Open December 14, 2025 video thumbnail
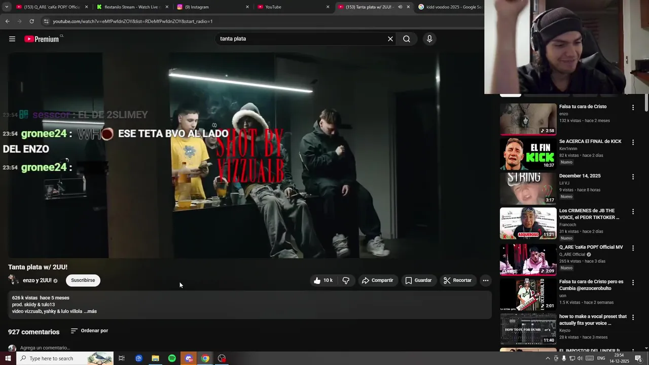This screenshot has height=365, width=649. [528, 188]
